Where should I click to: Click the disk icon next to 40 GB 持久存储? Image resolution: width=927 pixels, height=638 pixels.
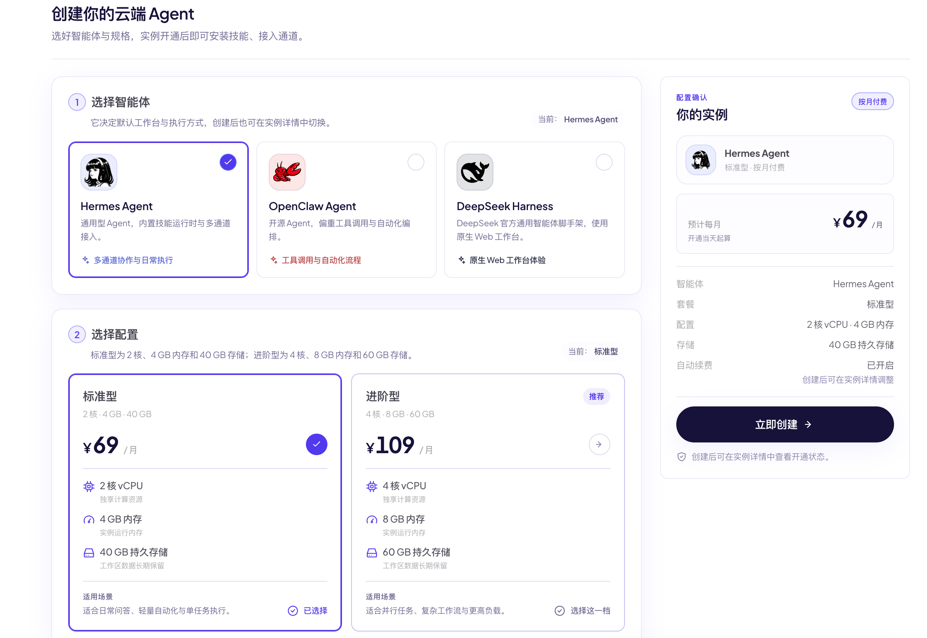click(x=89, y=553)
